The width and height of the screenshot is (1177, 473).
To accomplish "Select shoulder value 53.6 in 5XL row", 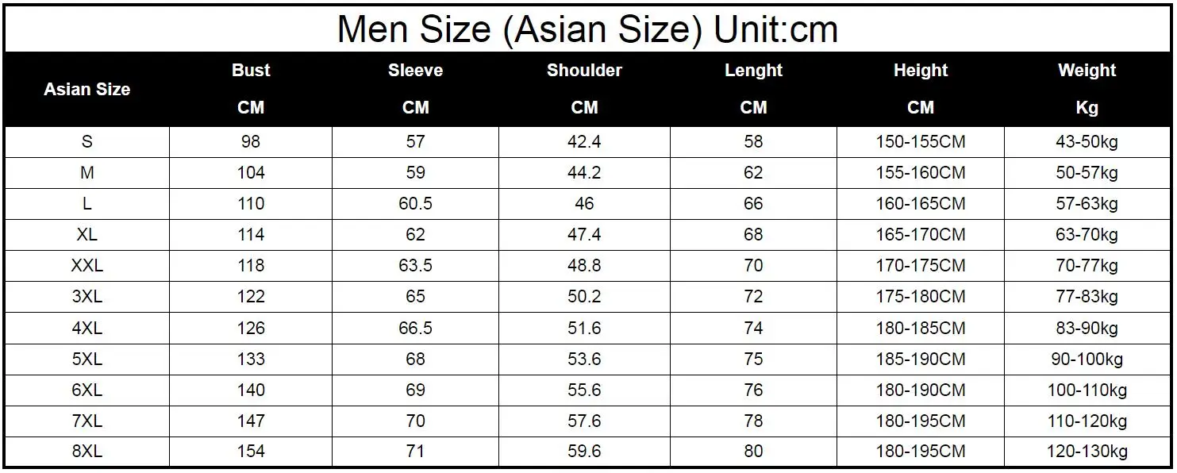I will pyautogui.click(x=584, y=359).
